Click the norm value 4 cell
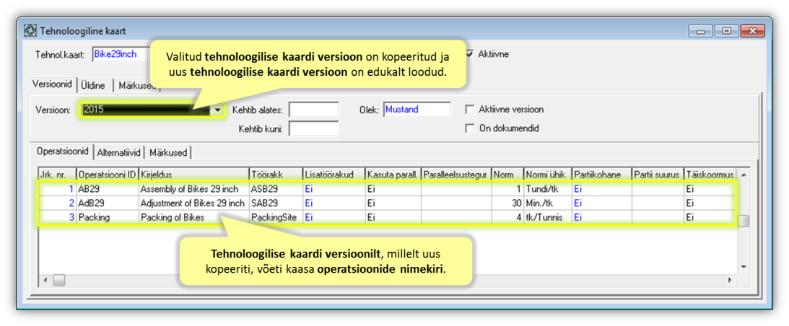The height and width of the screenshot is (326, 789). (x=507, y=217)
